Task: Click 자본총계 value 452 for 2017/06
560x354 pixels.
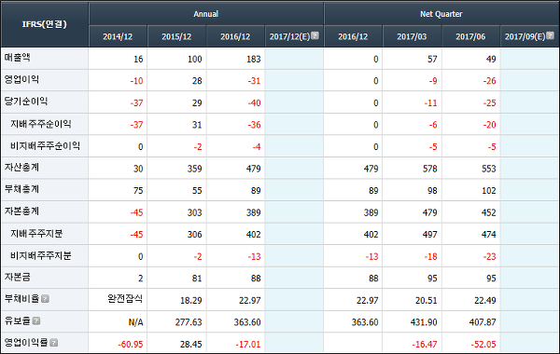Action: (489, 212)
